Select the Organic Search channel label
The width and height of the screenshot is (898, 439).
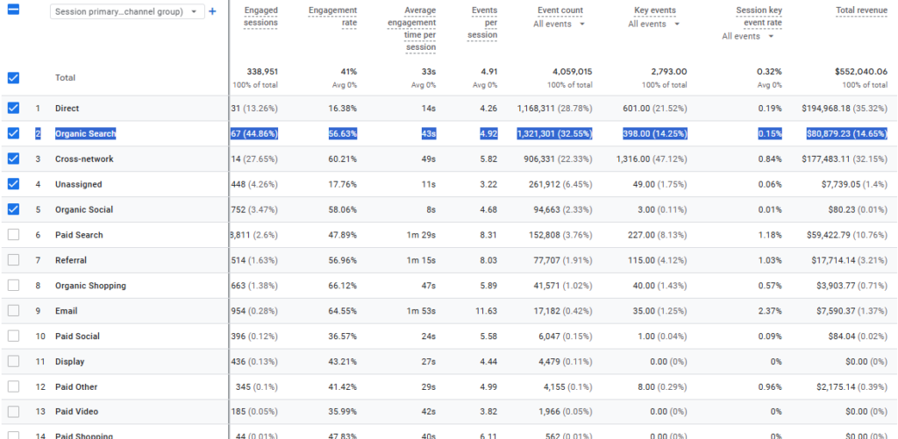coord(85,133)
